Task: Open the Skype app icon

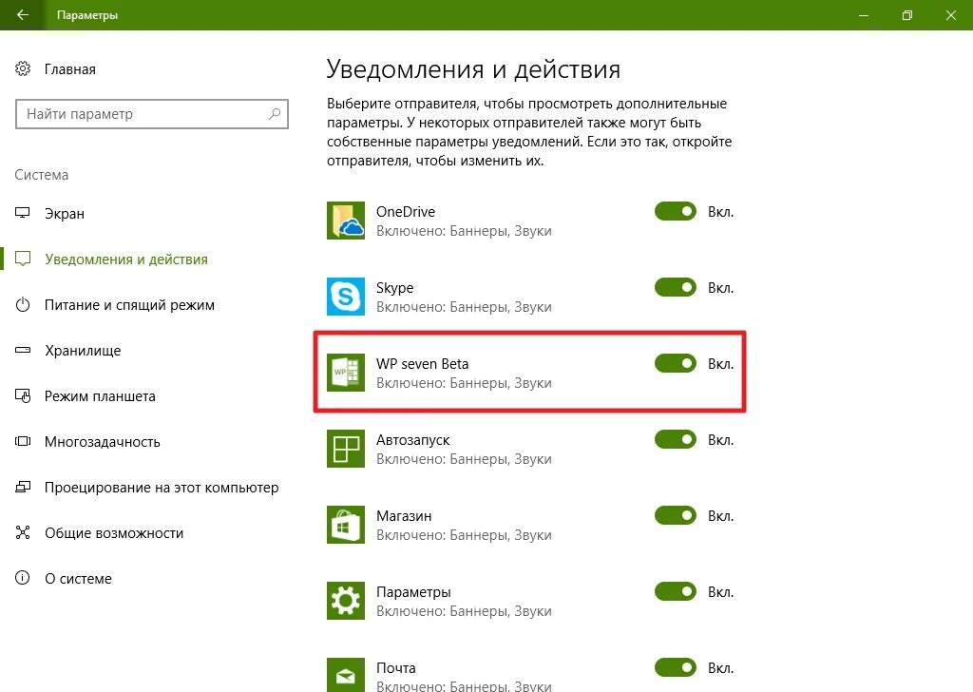Action: tap(346, 297)
